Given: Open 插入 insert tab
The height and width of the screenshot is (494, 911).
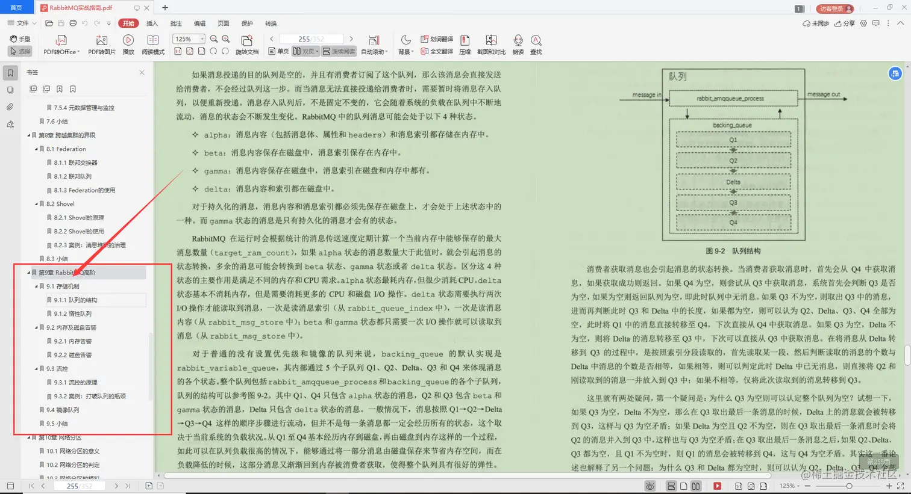Looking at the screenshot, I should [152, 23].
